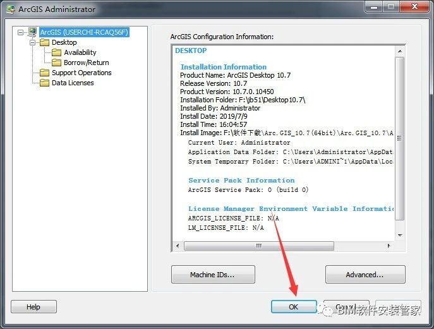Select the Data Licenses tree item
The height and width of the screenshot is (329, 434).
tap(73, 83)
